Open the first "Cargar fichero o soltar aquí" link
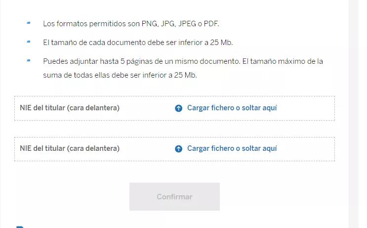Viewport: 367px width, 228px height. pos(232,108)
